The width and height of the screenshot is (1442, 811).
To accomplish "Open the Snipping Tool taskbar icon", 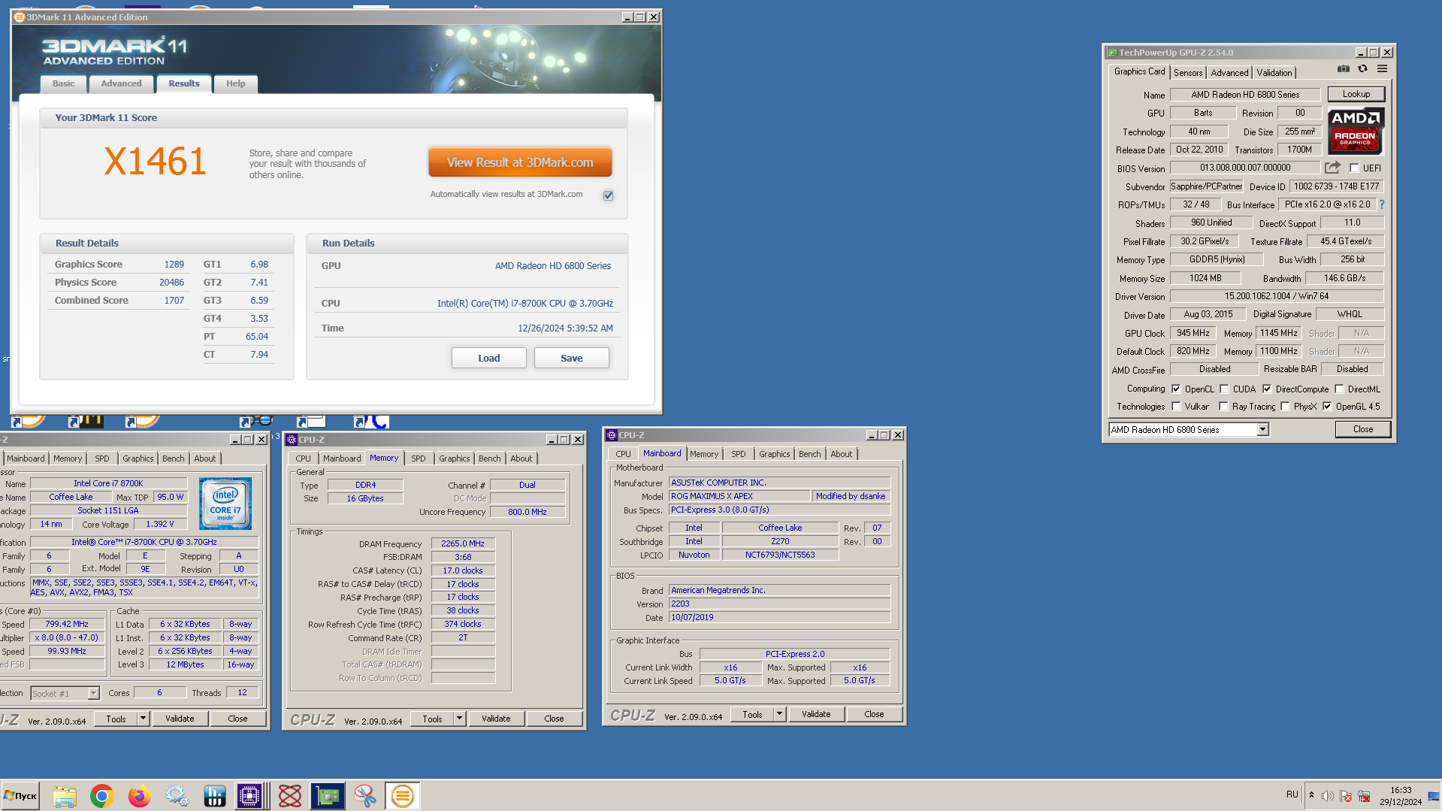I will click(x=365, y=795).
